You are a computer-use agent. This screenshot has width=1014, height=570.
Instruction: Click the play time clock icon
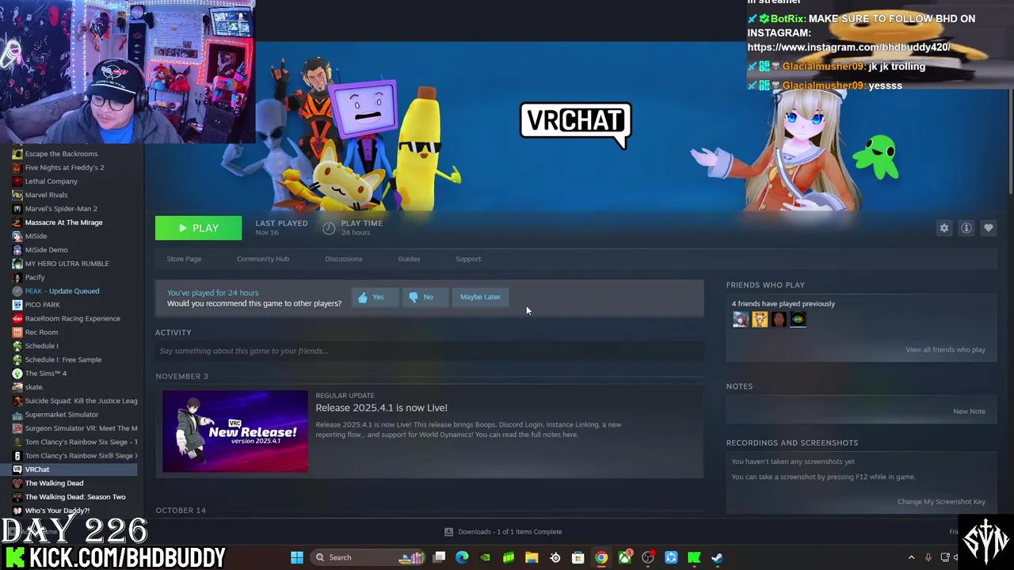coord(329,228)
